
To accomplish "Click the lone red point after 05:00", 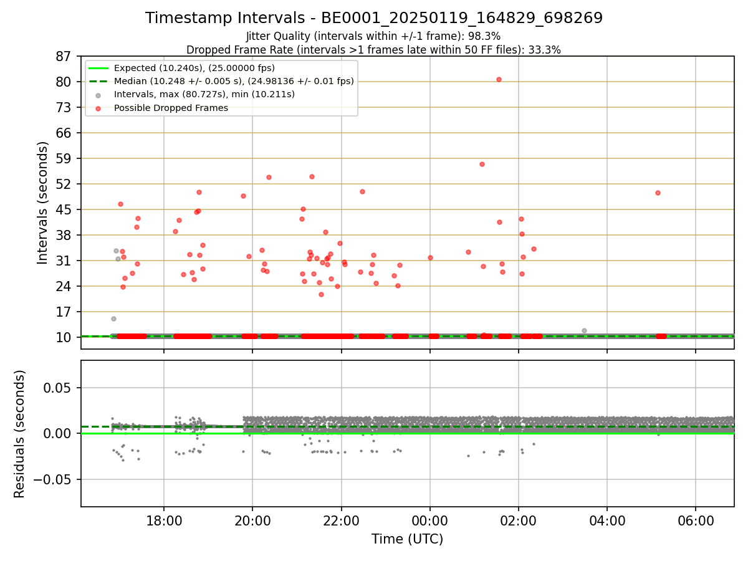I will (x=658, y=193).
